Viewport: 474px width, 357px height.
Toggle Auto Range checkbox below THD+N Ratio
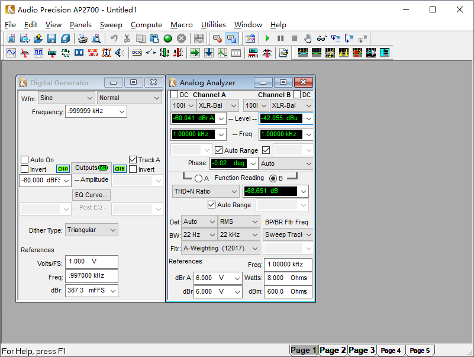tap(212, 205)
